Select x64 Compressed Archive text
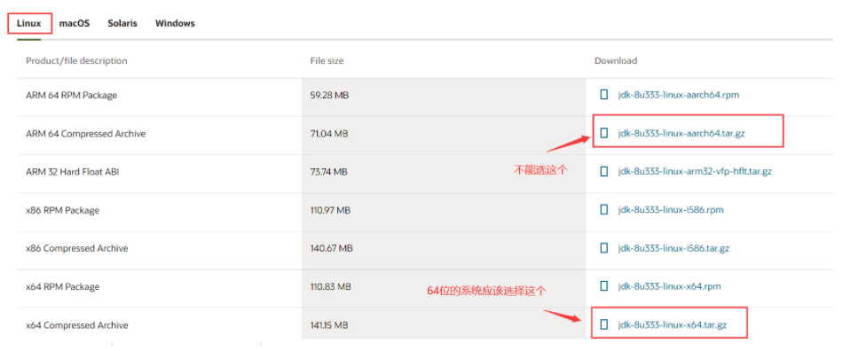Image resolution: width=843 pixels, height=351 pixels. pyautogui.click(x=77, y=325)
